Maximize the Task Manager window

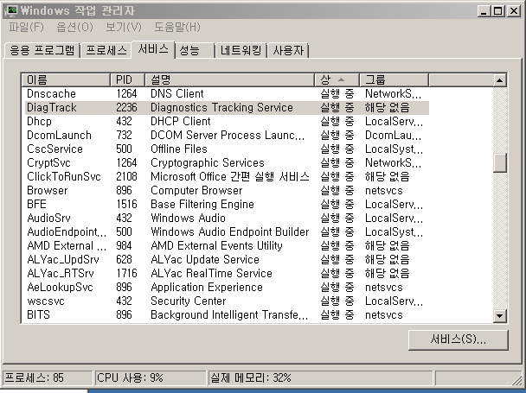(498, 11)
